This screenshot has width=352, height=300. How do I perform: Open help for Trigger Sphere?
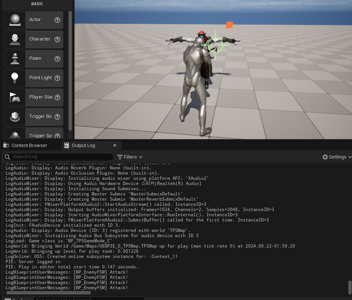(57, 136)
